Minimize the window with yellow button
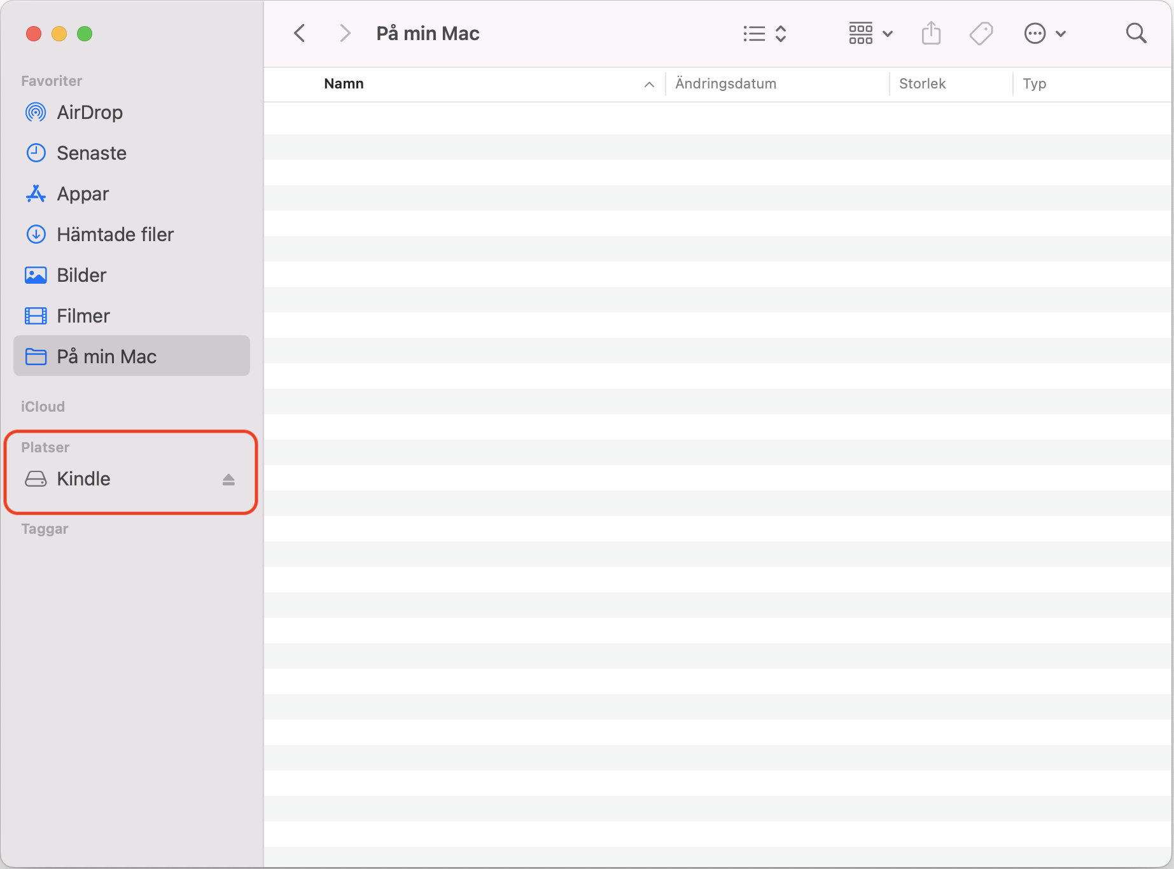Screen dimensions: 1174x869 click(x=59, y=34)
